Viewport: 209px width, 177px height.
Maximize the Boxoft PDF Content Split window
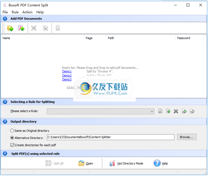pyautogui.click(x=188, y=5)
